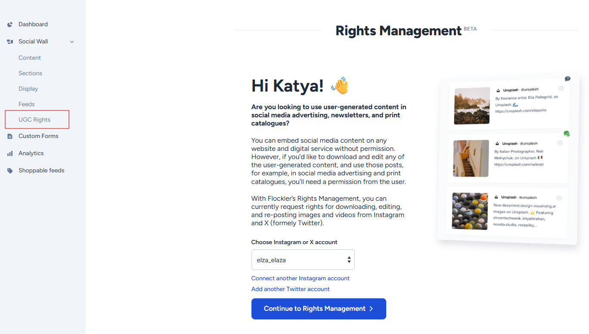Click the bold user-generated content question paragraph
The image size is (589, 334).
coord(329,115)
